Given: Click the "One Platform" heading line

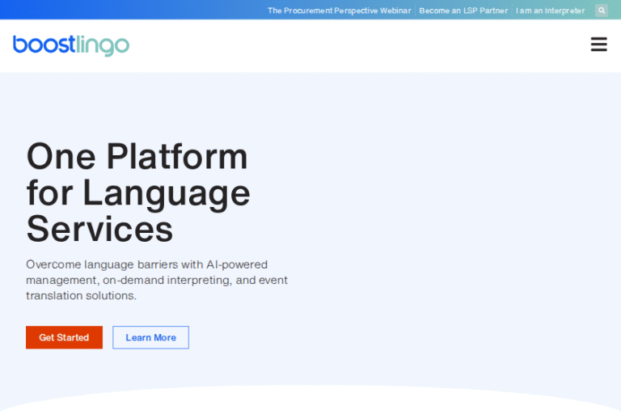Looking at the screenshot, I should coord(137,155).
